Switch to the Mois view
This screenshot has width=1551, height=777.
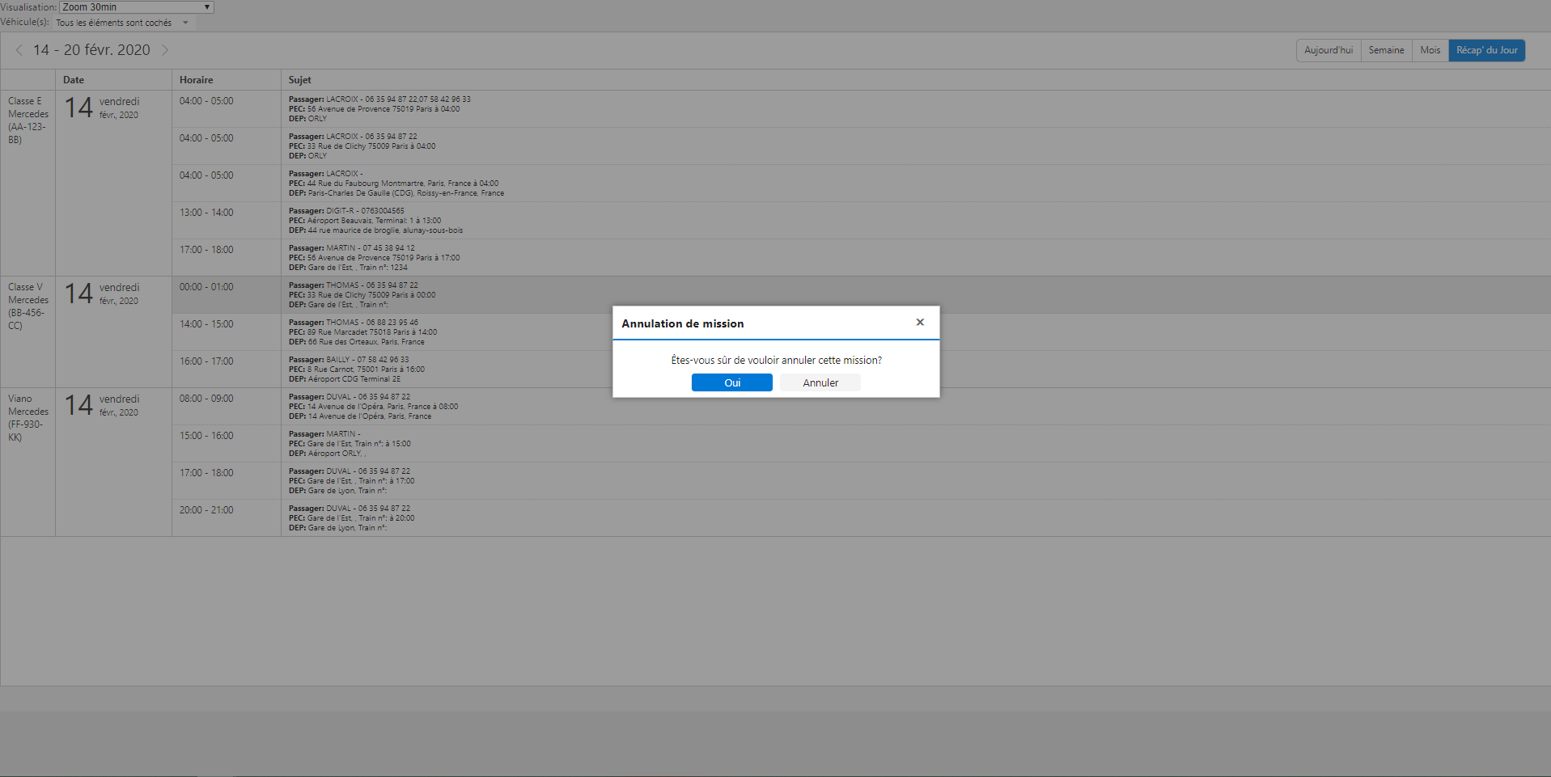pyautogui.click(x=1430, y=50)
